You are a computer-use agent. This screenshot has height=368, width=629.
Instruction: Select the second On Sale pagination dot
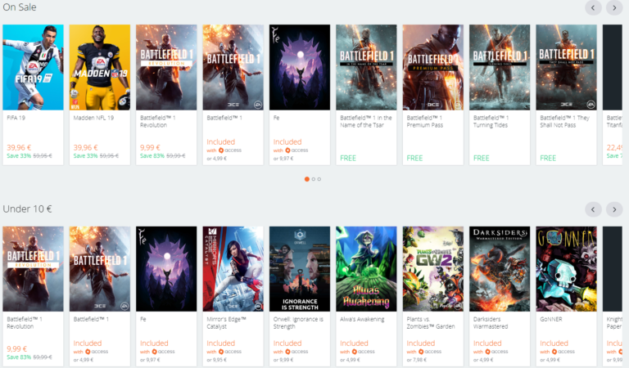313,178
